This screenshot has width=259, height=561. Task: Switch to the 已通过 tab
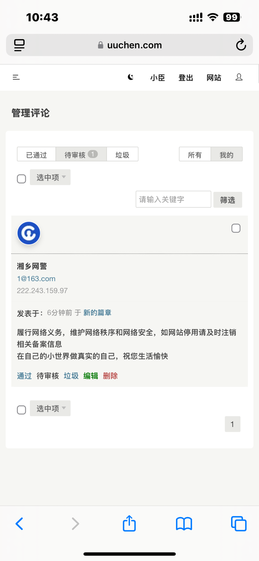point(36,154)
